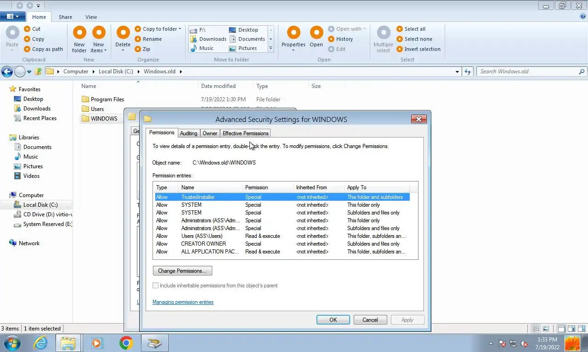Screen dimensions: 588x352
Task: Expand the address bar history dropdown
Action: tap(457, 71)
